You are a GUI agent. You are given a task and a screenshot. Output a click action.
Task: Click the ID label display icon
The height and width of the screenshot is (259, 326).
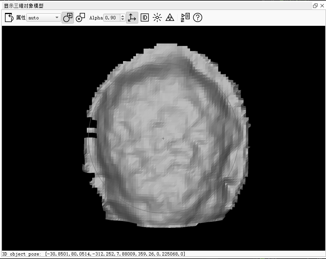click(x=145, y=17)
